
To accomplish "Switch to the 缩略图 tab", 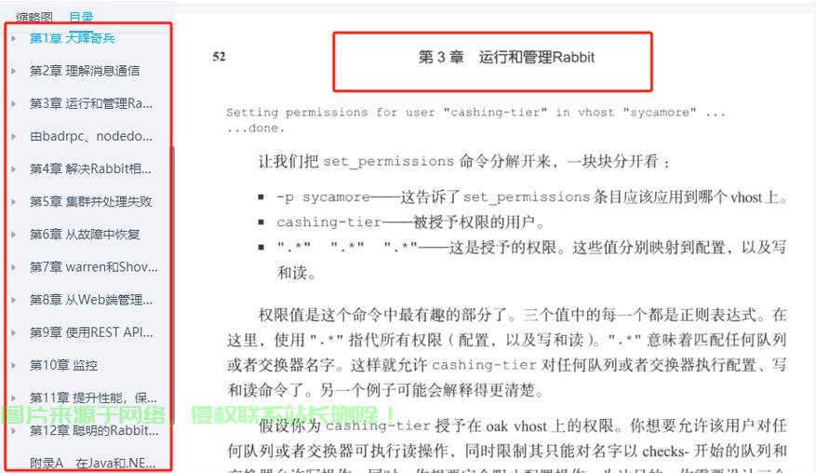I will coord(33,17).
